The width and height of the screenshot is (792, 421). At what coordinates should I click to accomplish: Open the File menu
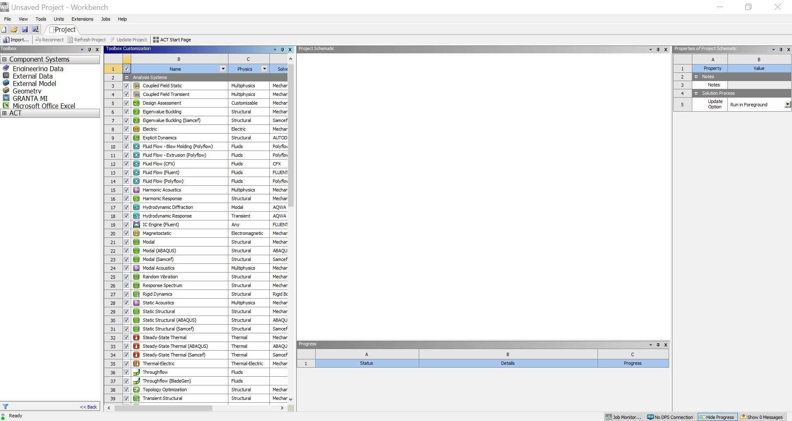(7, 19)
